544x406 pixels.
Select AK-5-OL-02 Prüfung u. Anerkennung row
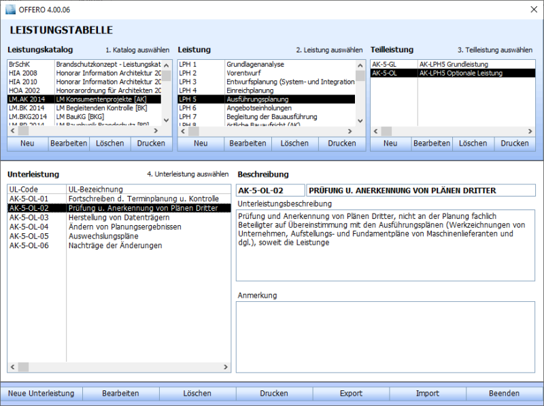119,208
